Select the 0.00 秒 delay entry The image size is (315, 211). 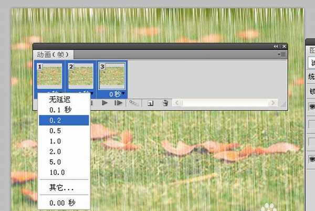coord(64,203)
